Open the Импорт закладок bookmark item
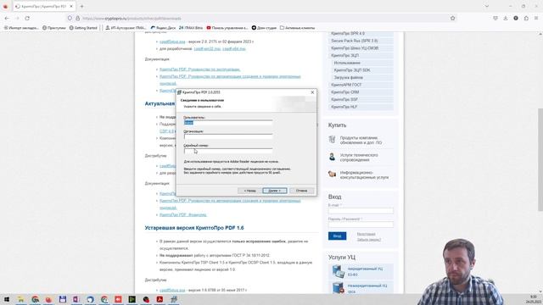This screenshot has width=543, height=305. 21,28
